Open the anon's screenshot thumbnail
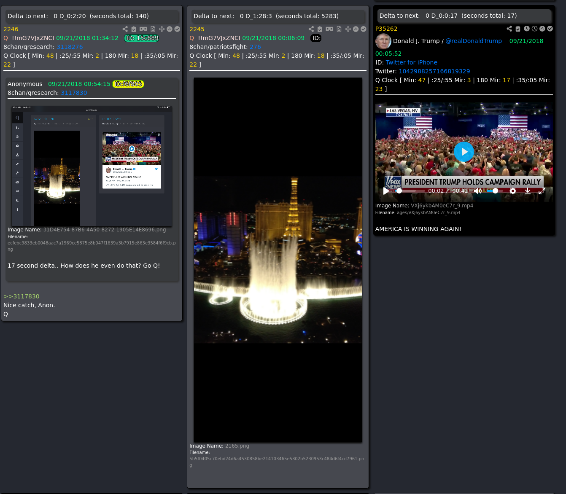 [x=92, y=166]
